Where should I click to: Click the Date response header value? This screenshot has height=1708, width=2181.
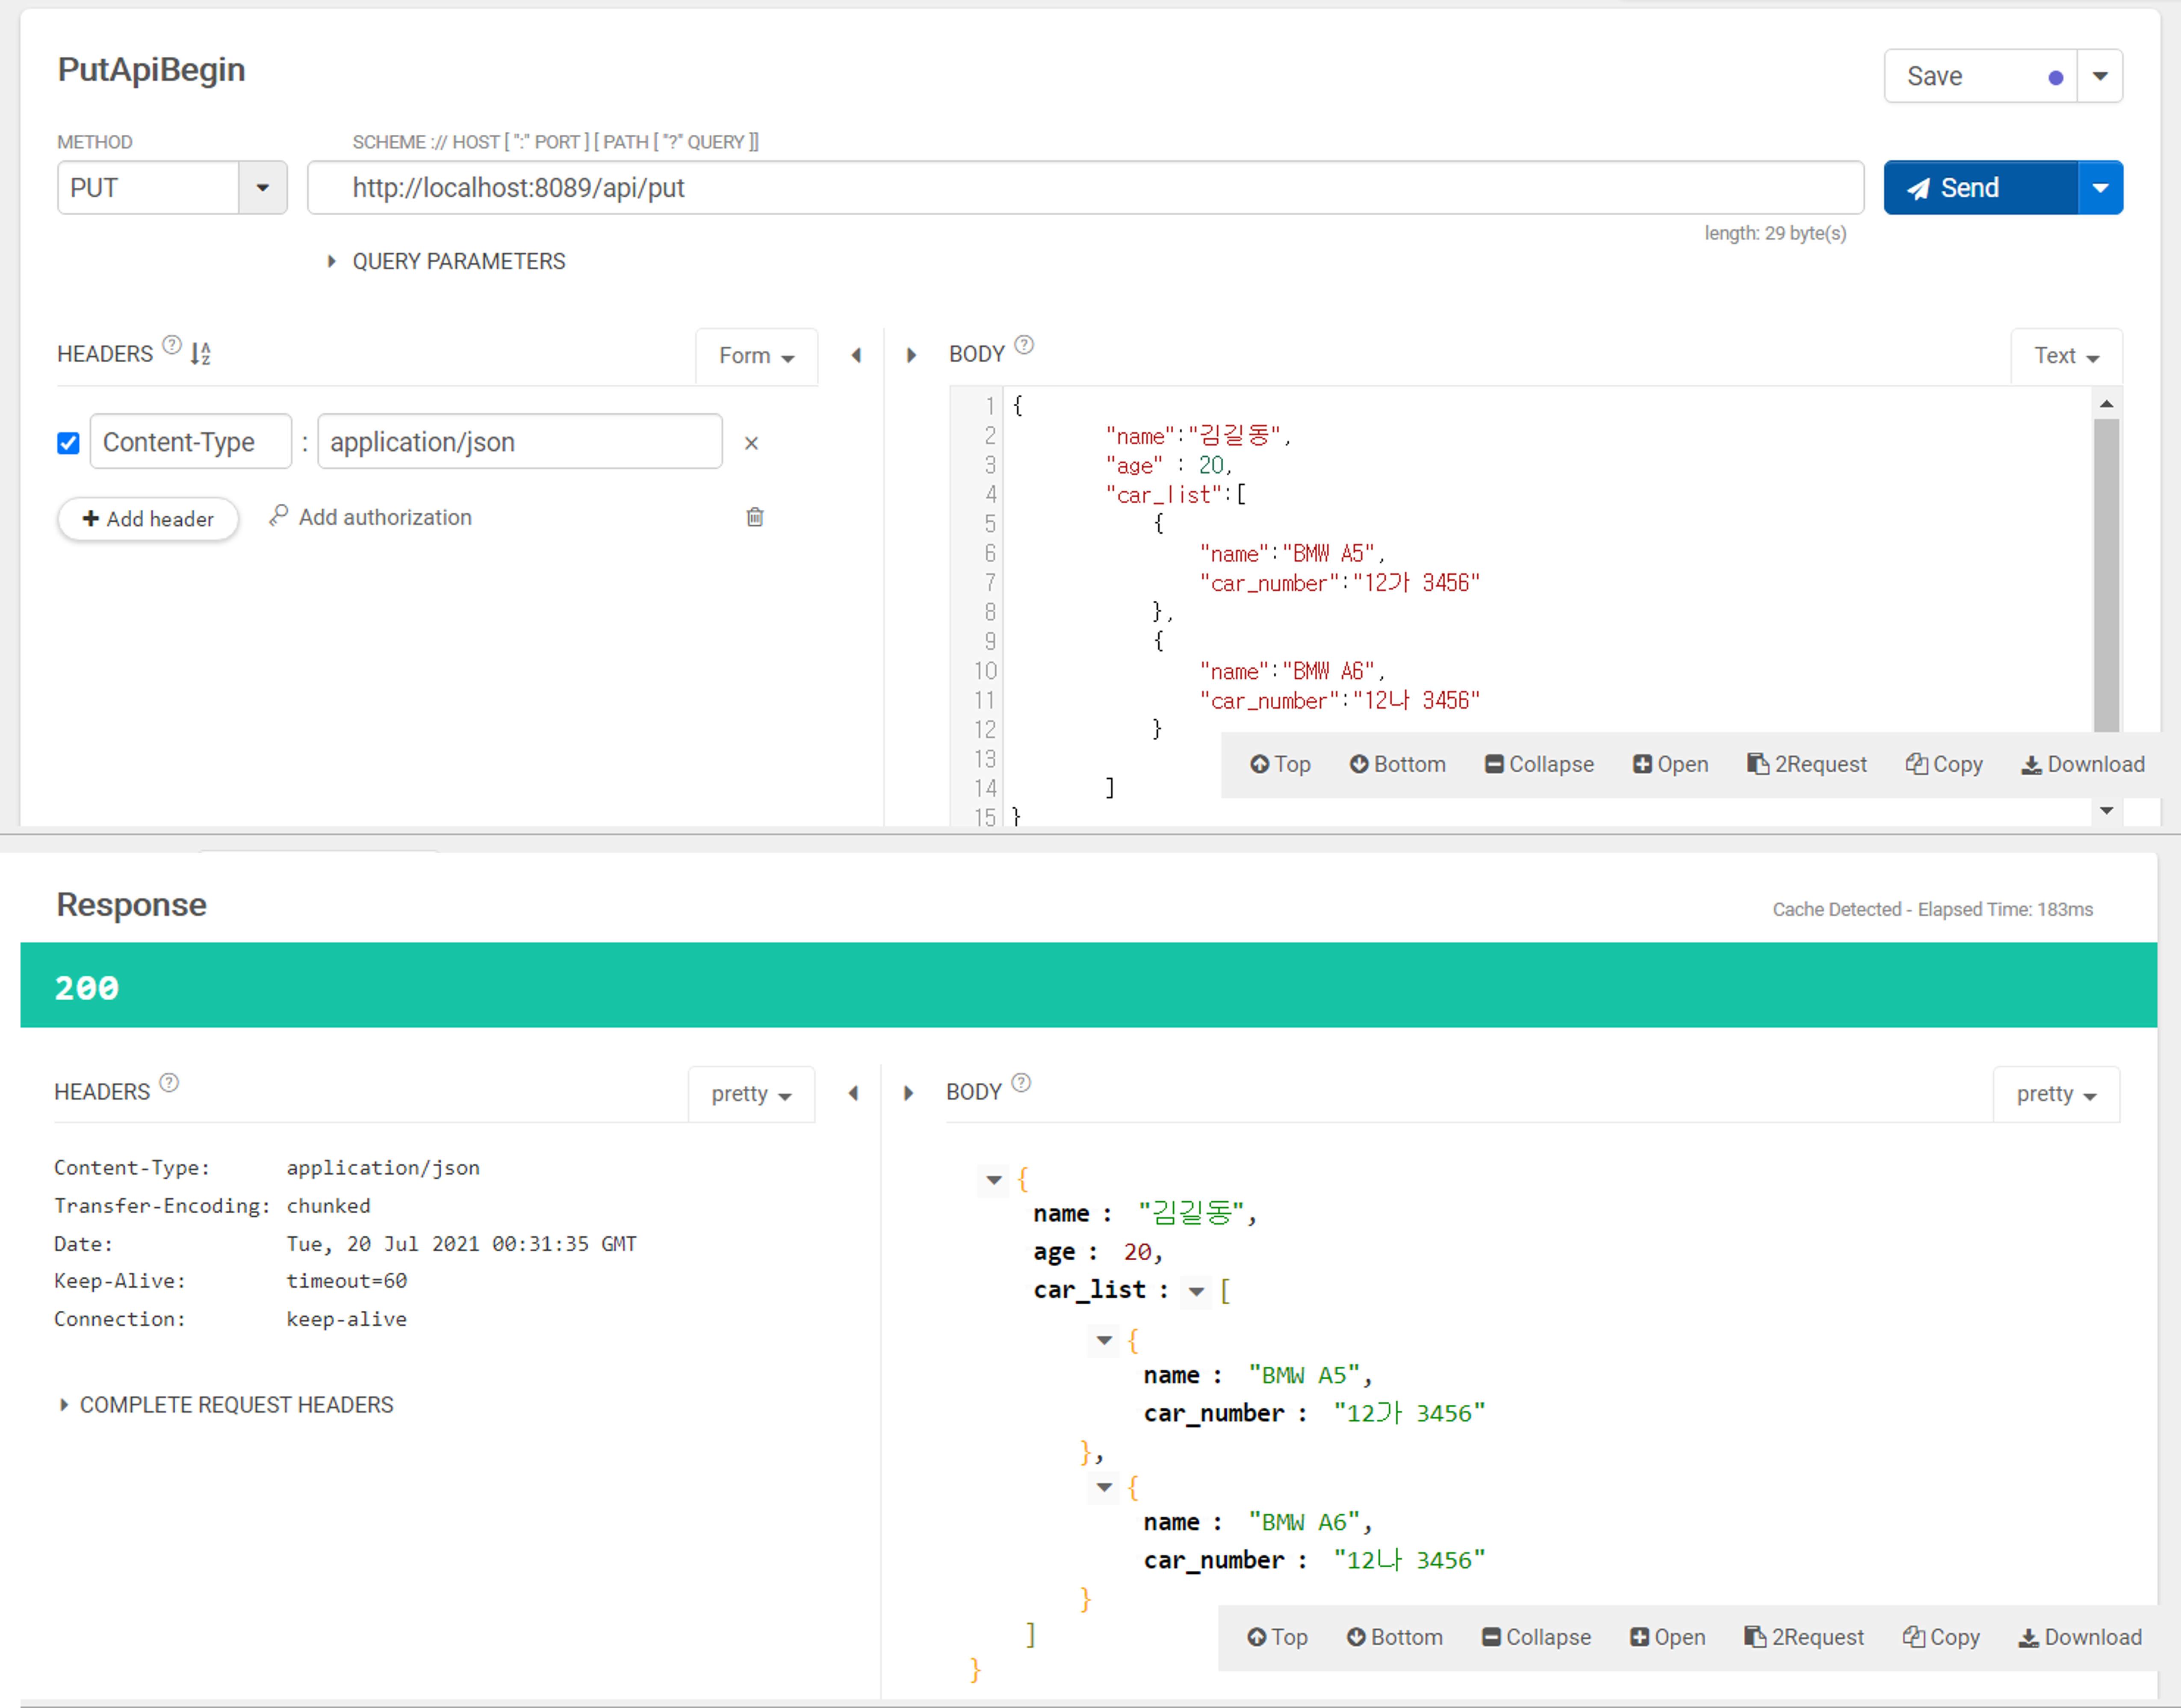(x=462, y=1244)
